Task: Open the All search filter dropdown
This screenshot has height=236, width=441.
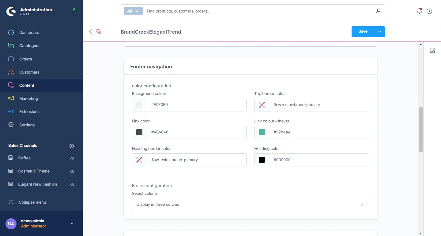Action: click(x=133, y=11)
